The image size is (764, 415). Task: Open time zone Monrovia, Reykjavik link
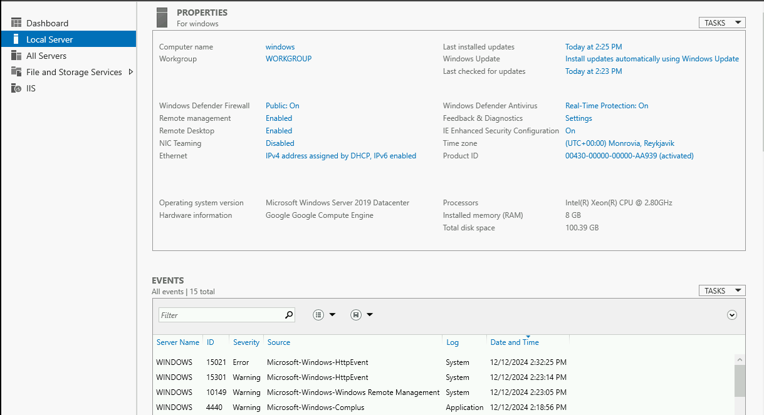[620, 143]
